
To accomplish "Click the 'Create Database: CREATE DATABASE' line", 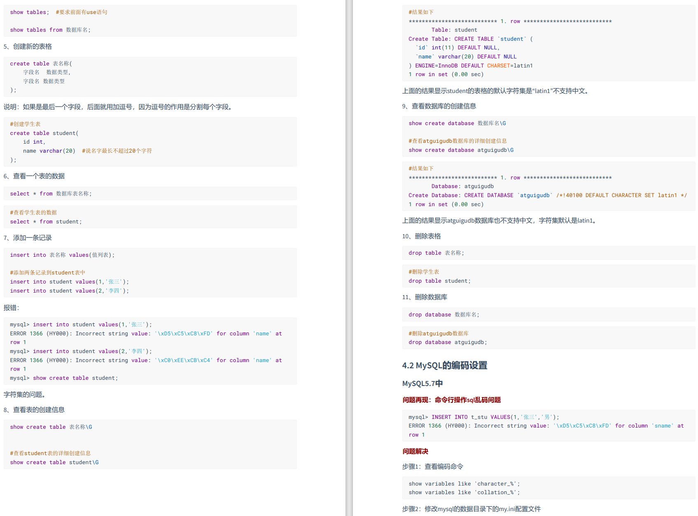I will tap(548, 195).
